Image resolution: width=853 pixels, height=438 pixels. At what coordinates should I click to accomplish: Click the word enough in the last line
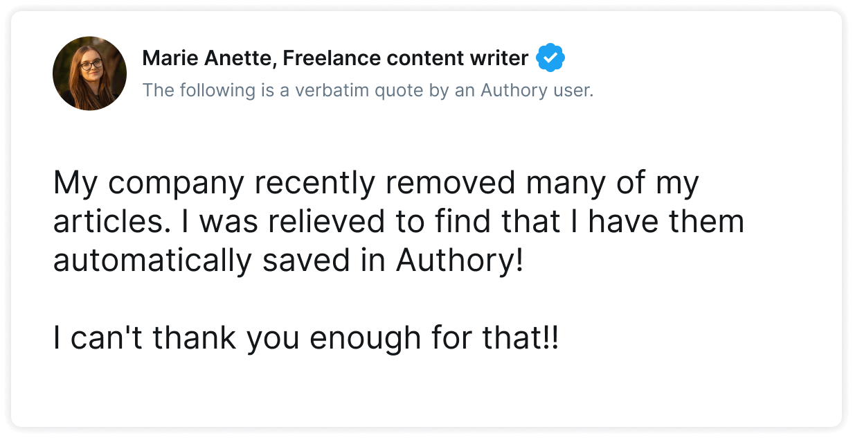pyautogui.click(x=365, y=339)
